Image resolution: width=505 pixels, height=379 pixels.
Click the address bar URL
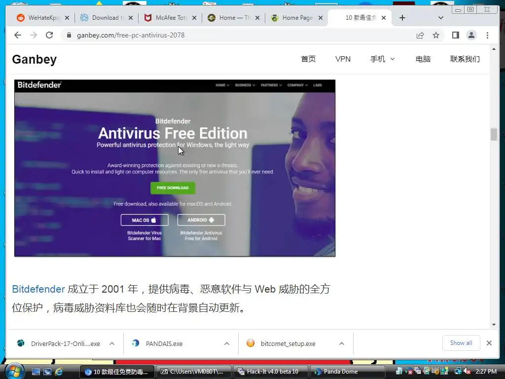130,35
